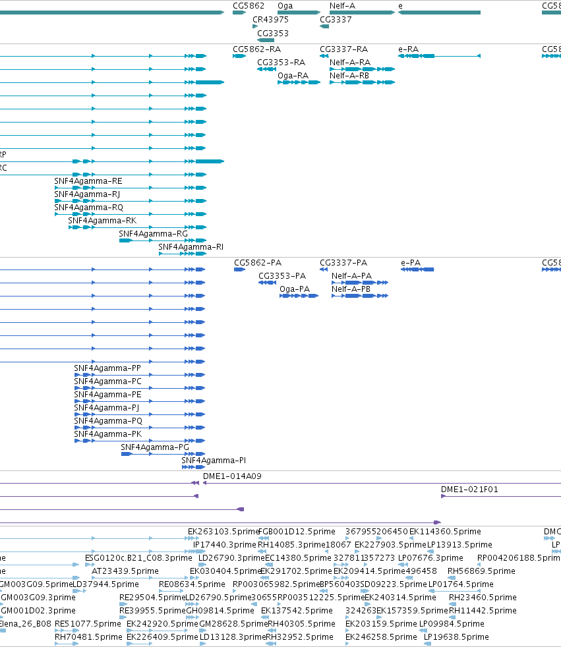Select the SNF4Agamma-RG transcript label
Image resolution: width=561 pixels, height=647 pixels.
(153, 234)
